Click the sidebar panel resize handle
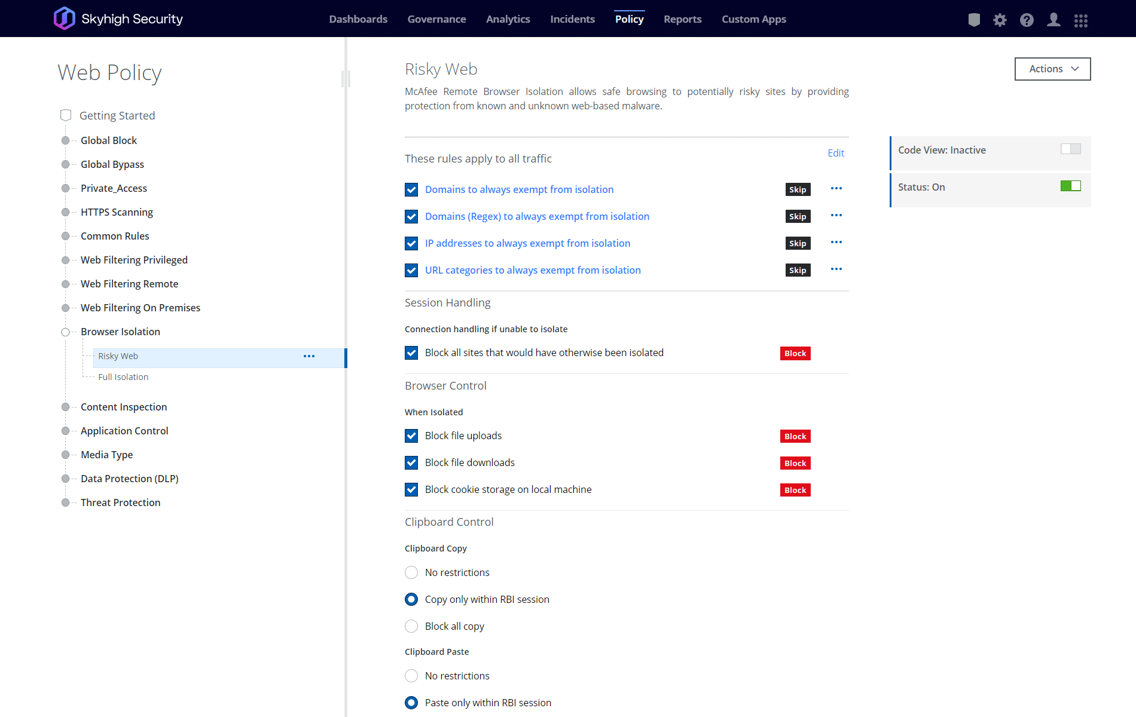The width and height of the screenshot is (1136, 717). tap(346, 78)
